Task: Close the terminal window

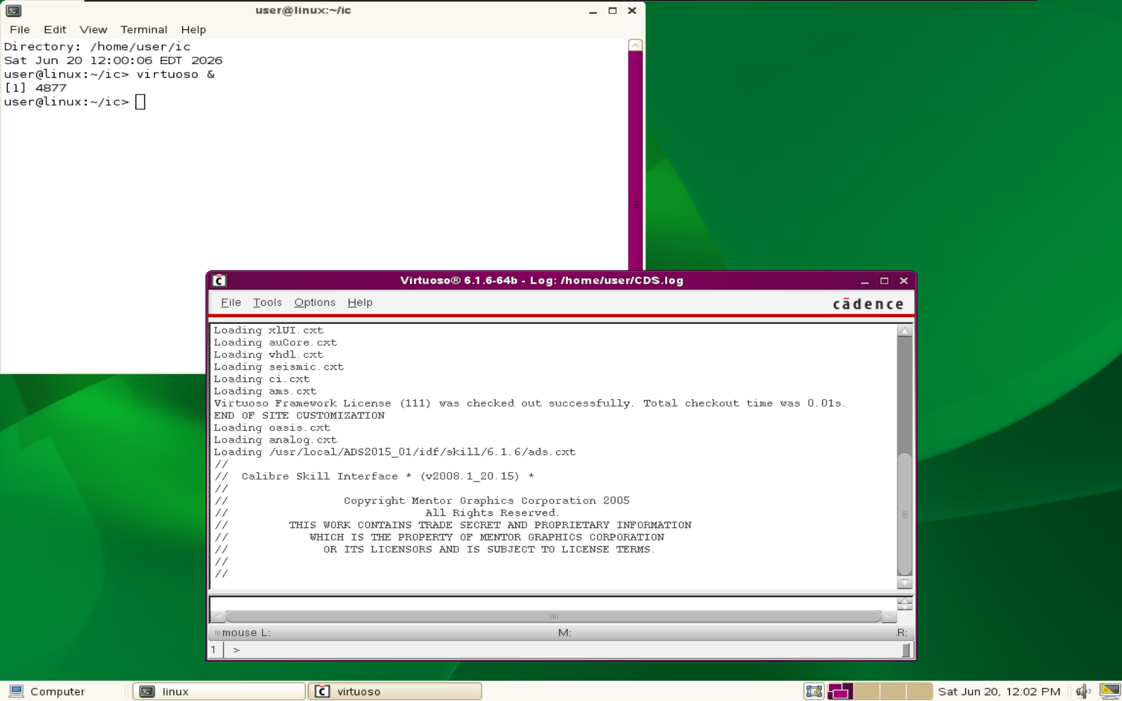Action: (632, 11)
